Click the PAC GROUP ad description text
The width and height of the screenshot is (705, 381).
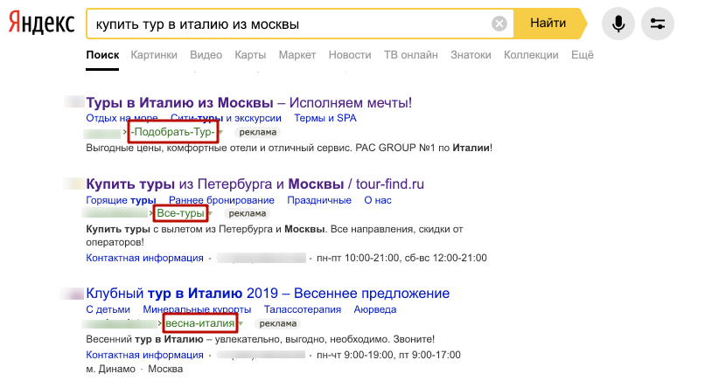click(x=290, y=148)
